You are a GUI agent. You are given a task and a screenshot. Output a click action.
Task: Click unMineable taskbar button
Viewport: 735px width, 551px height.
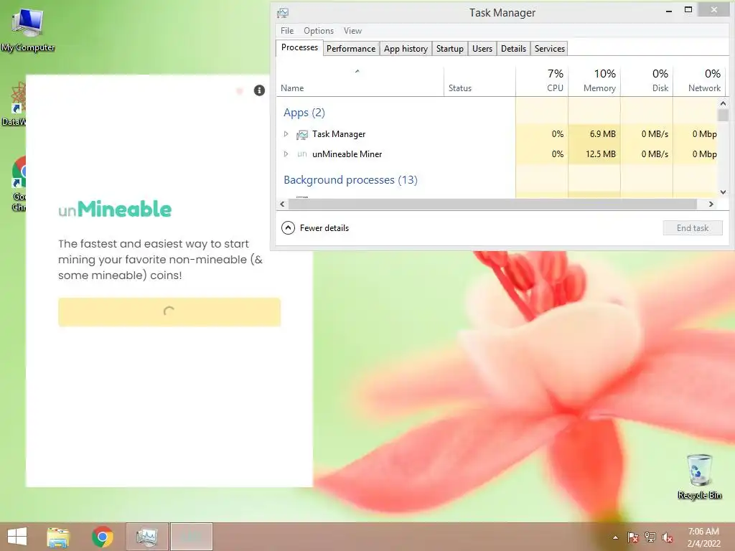tap(191, 537)
